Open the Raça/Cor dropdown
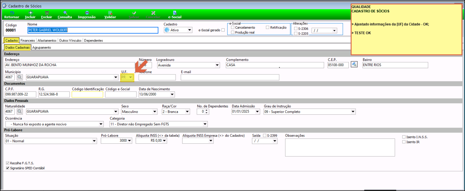 [187, 112]
